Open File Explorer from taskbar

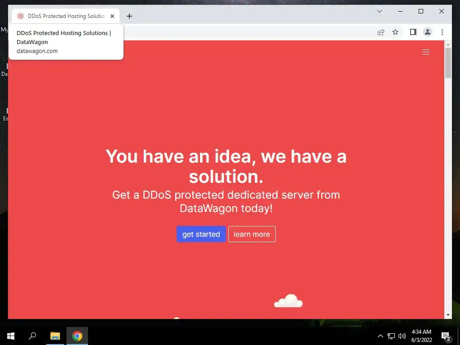pyautogui.click(x=55, y=336)
